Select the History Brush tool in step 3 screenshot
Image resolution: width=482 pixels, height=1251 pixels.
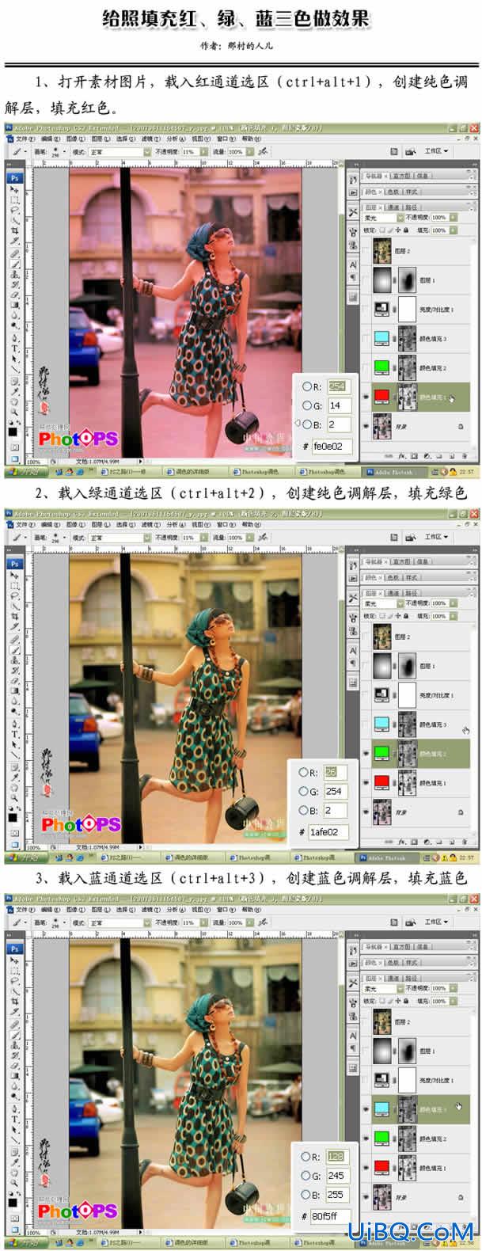14,1056
